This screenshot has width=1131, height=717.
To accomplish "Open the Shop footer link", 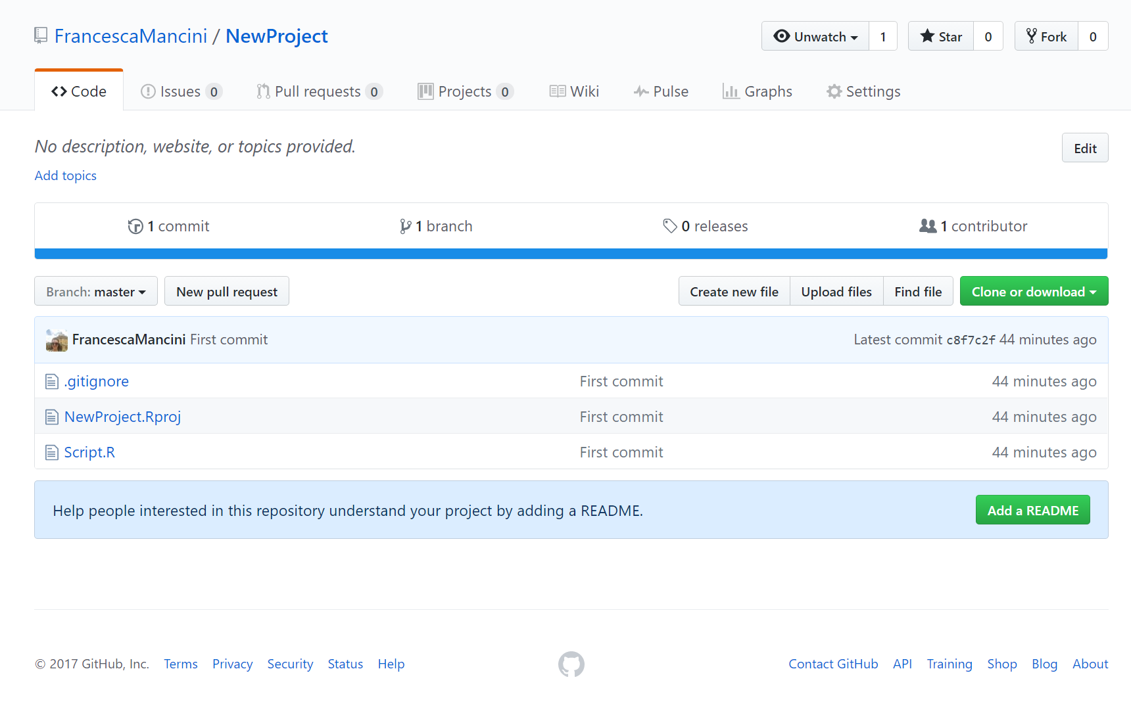I will (x=1002, y=664).
